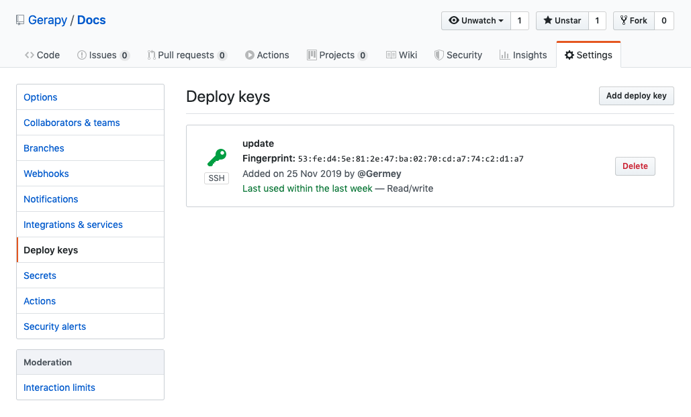691x417 pixels.
Task: Click the key fingerprint value
Action: click(411, 159)
